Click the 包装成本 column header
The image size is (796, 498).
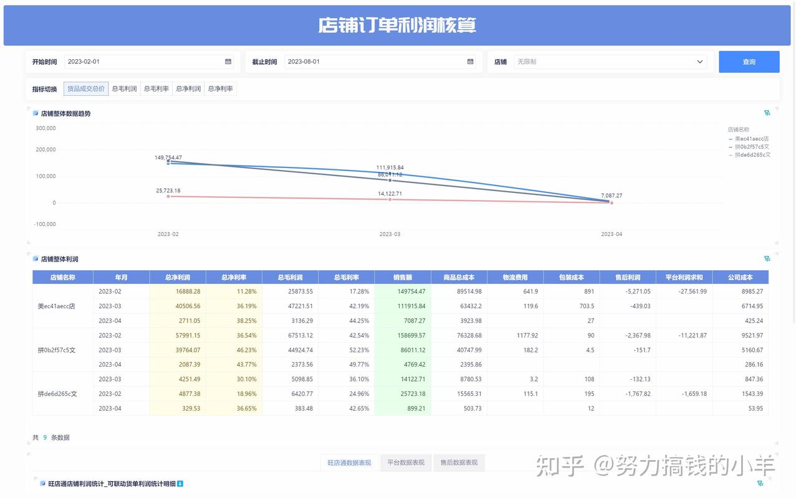(572, 278)
